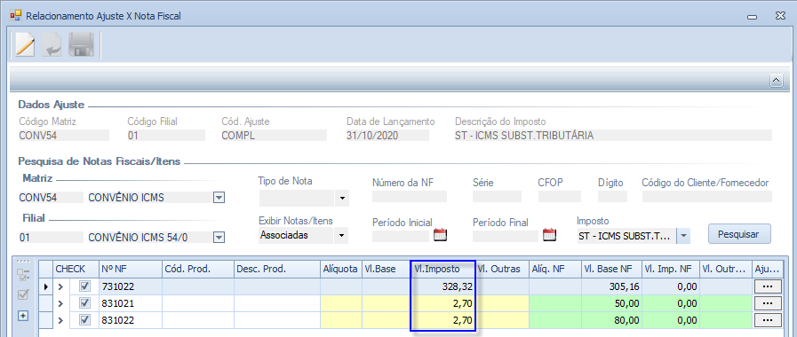
Task: Select NF number cell 731022
Action: pyautogui.click(x=130, y=286)
